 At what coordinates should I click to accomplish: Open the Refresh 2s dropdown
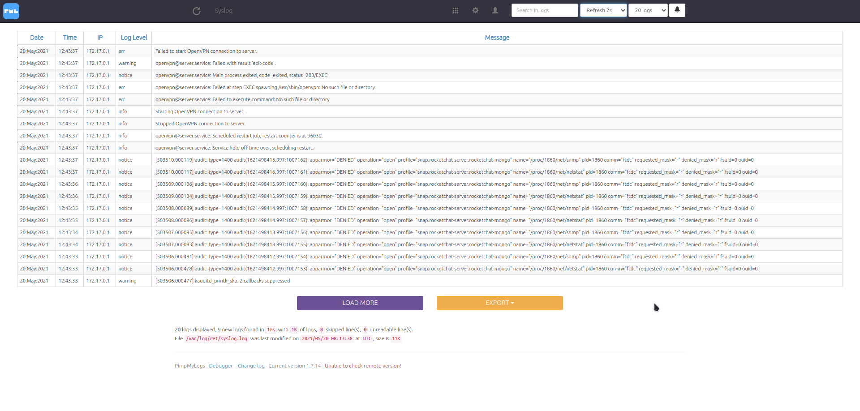point(603,10)
